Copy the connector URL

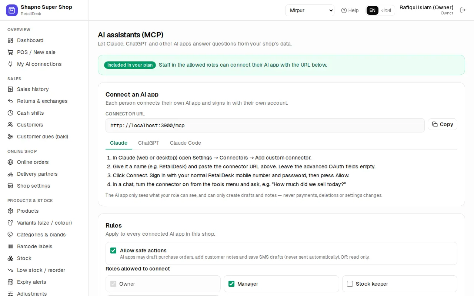[x=443, y=124]
